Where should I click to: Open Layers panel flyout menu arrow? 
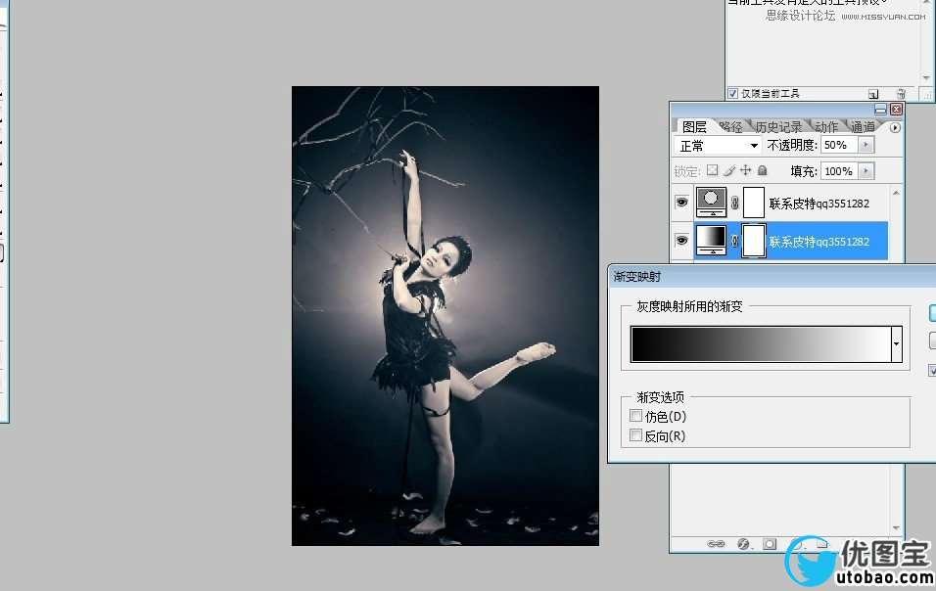coord(895,127)
